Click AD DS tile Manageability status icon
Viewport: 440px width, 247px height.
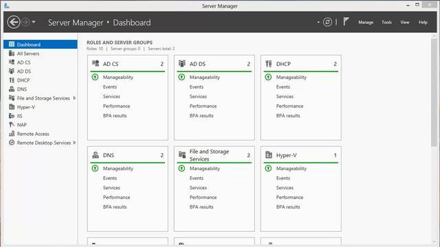tap(181, 77)
